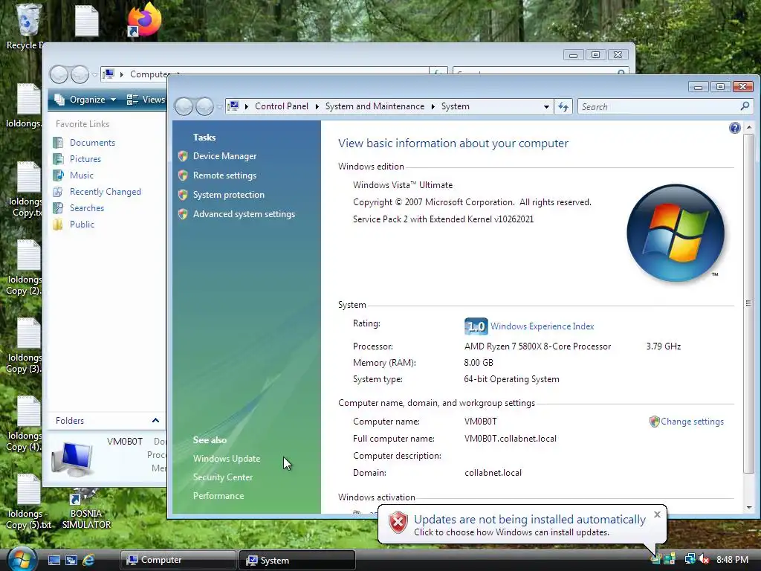Open Searches in Favorite Links
761x571 pixels.
coord(87,208)
